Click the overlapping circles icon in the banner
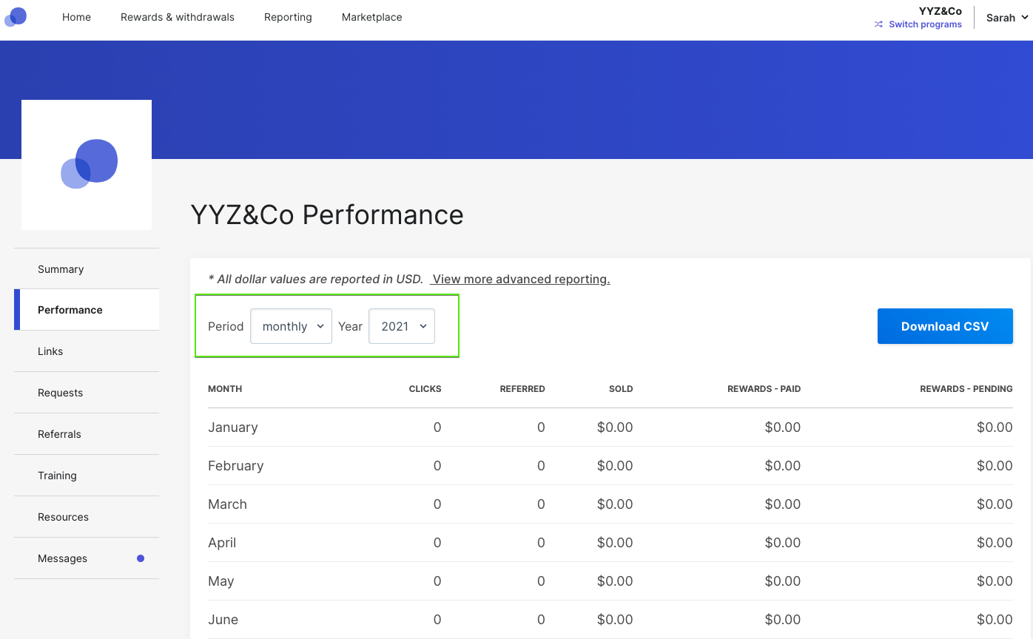Screen dimensions: 1033x639 click(x=89, y=161)
